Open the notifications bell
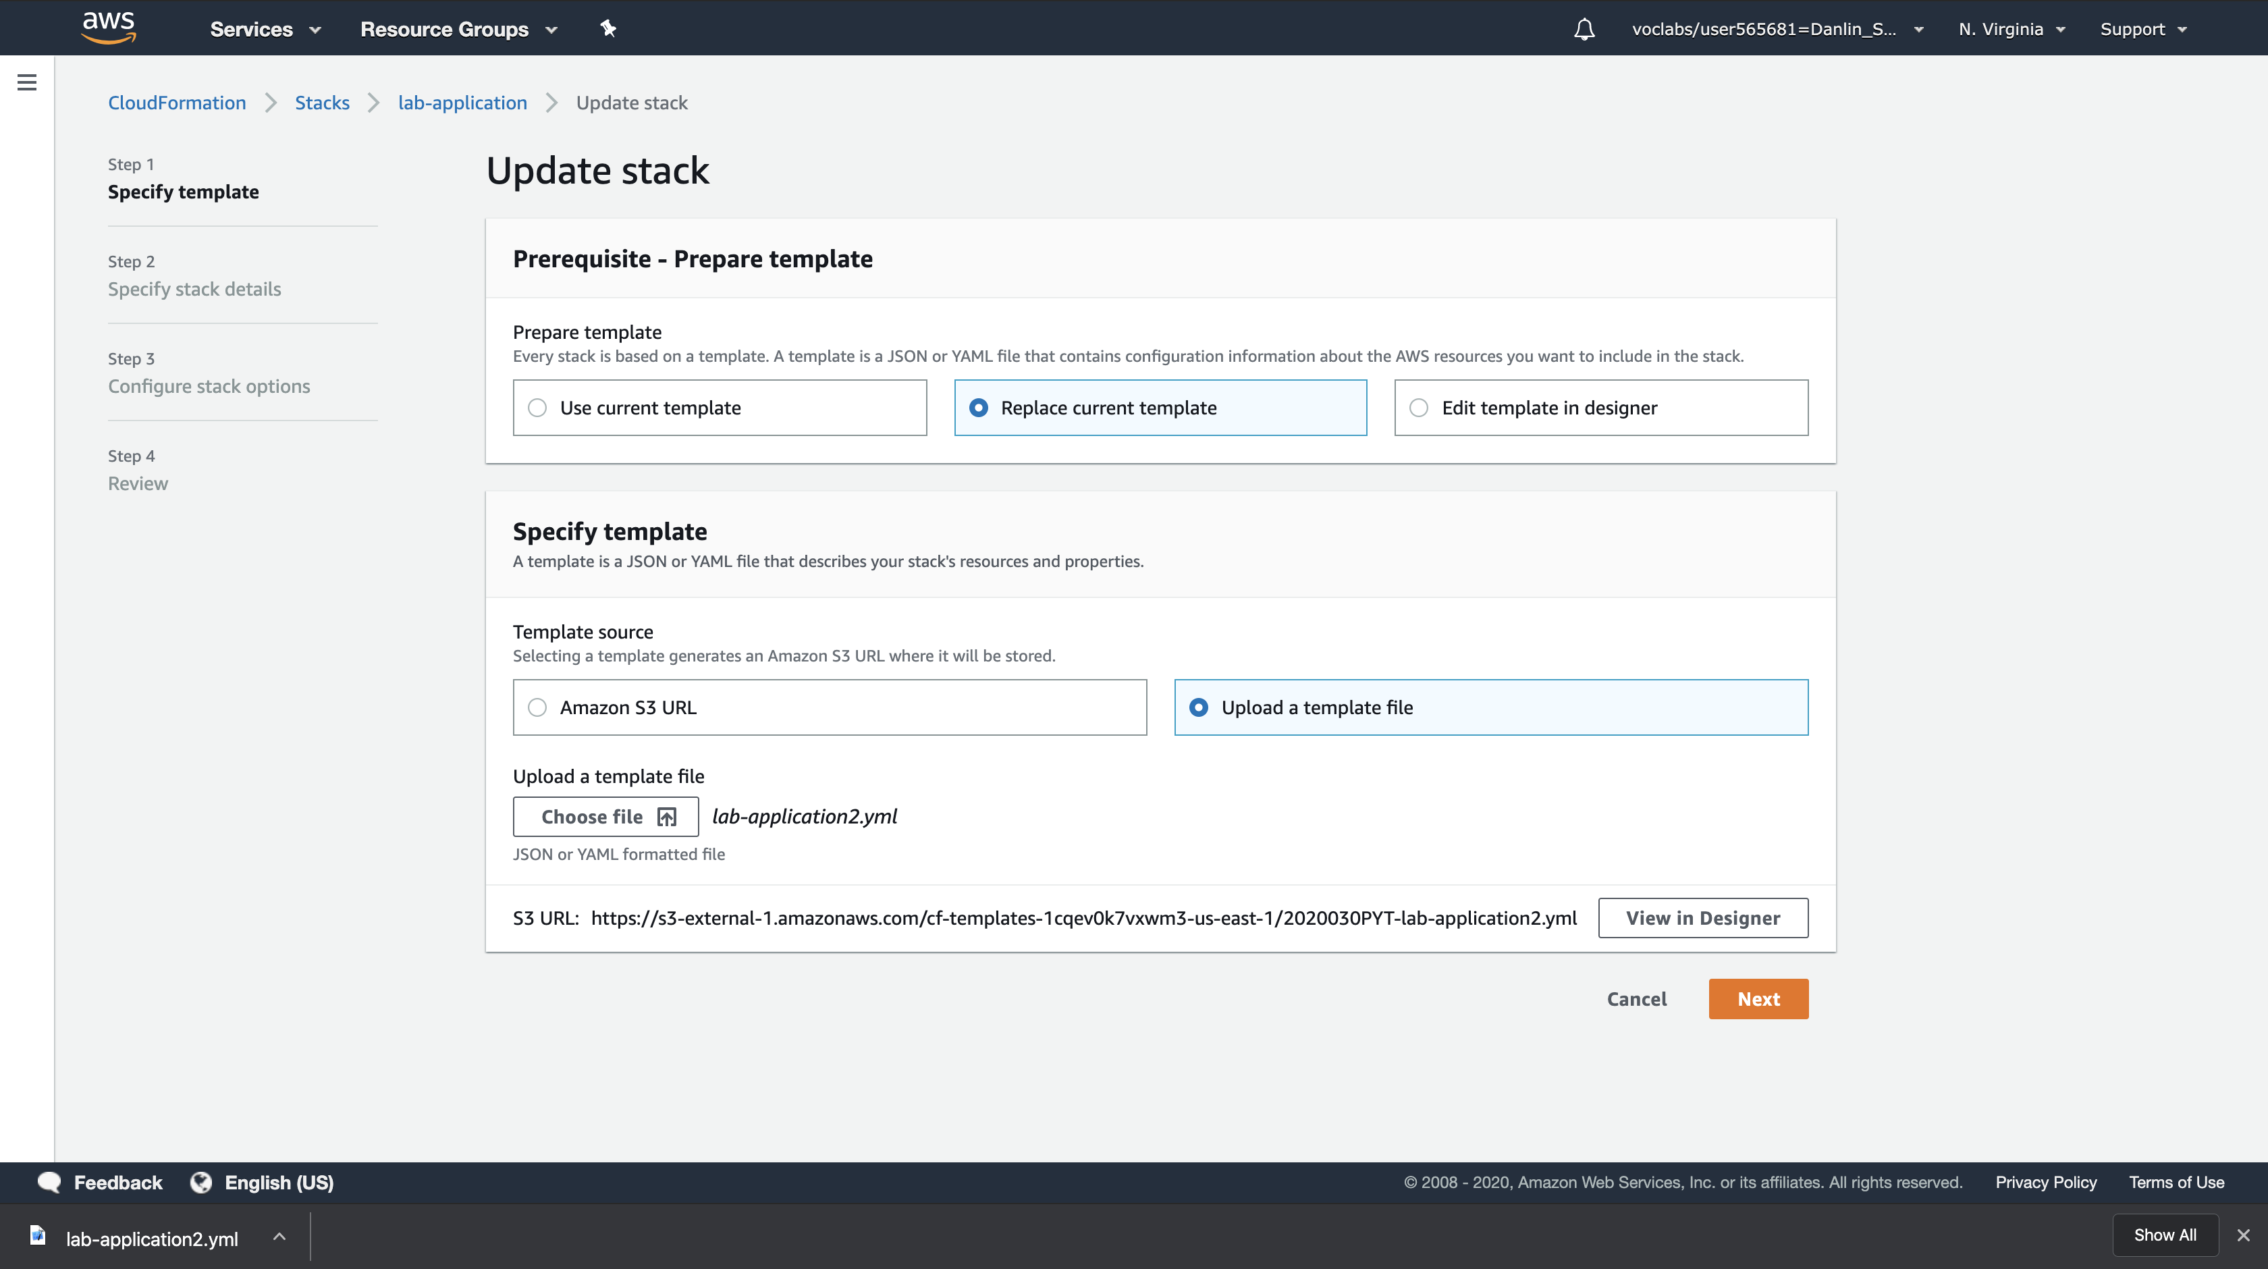 pyautogui.click(x=1584, y=29)
